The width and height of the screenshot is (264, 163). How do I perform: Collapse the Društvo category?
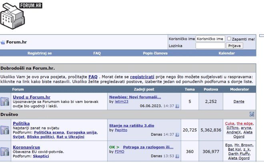pyautogui.click(x=252, y=114)
